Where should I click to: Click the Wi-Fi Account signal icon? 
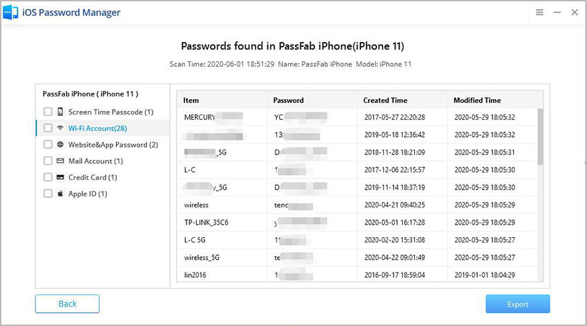pyautogui.click(x=60, y=128)
